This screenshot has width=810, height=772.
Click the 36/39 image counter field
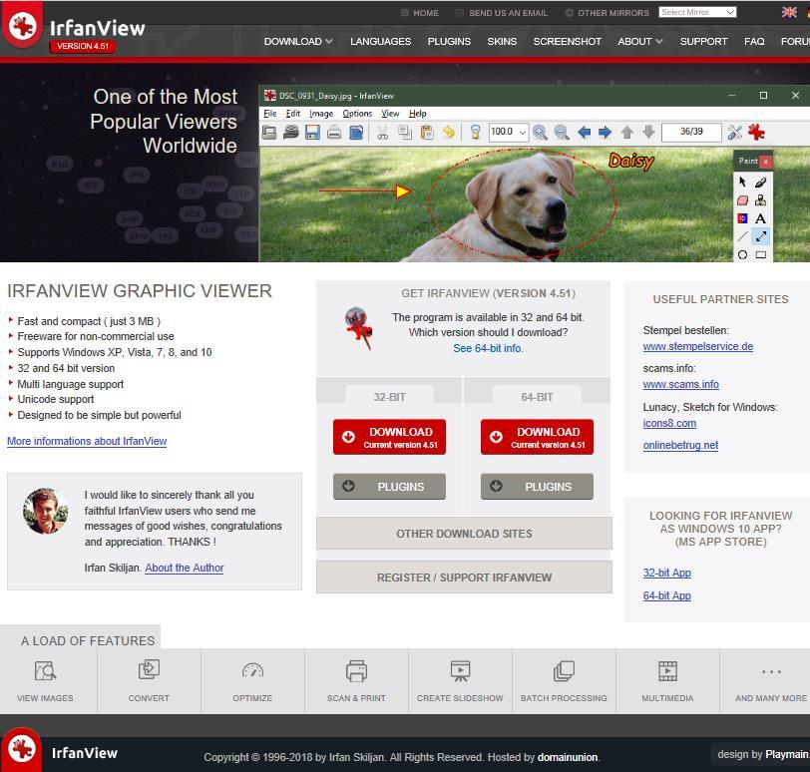[691, 133]
